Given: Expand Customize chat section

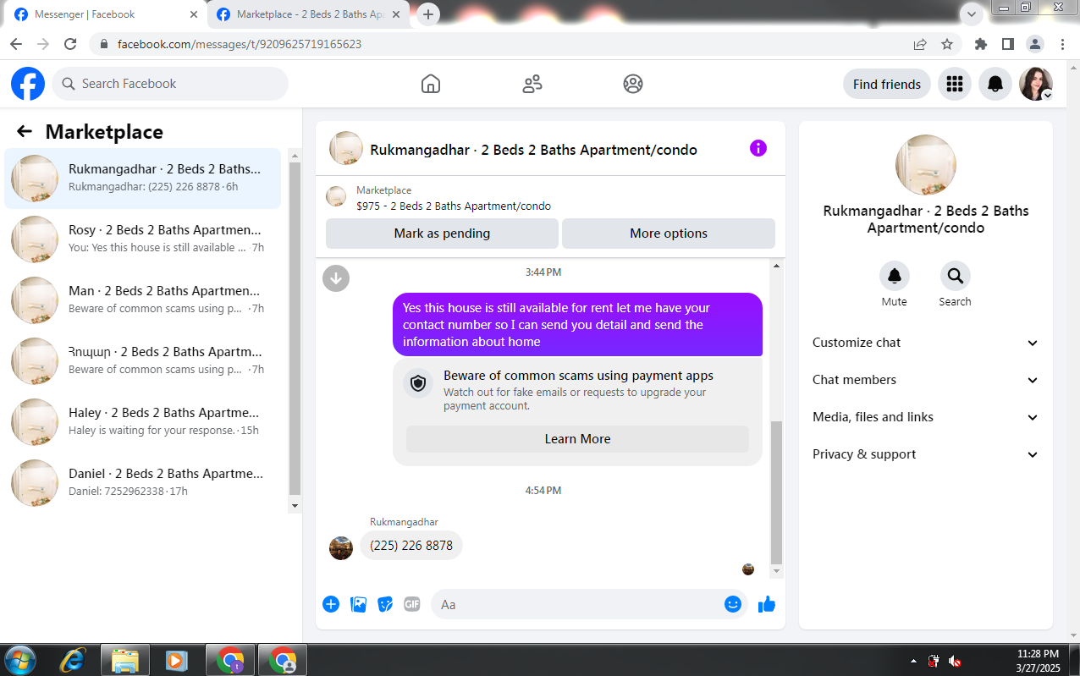Looking at the screenshot, I should click(926, 343).
